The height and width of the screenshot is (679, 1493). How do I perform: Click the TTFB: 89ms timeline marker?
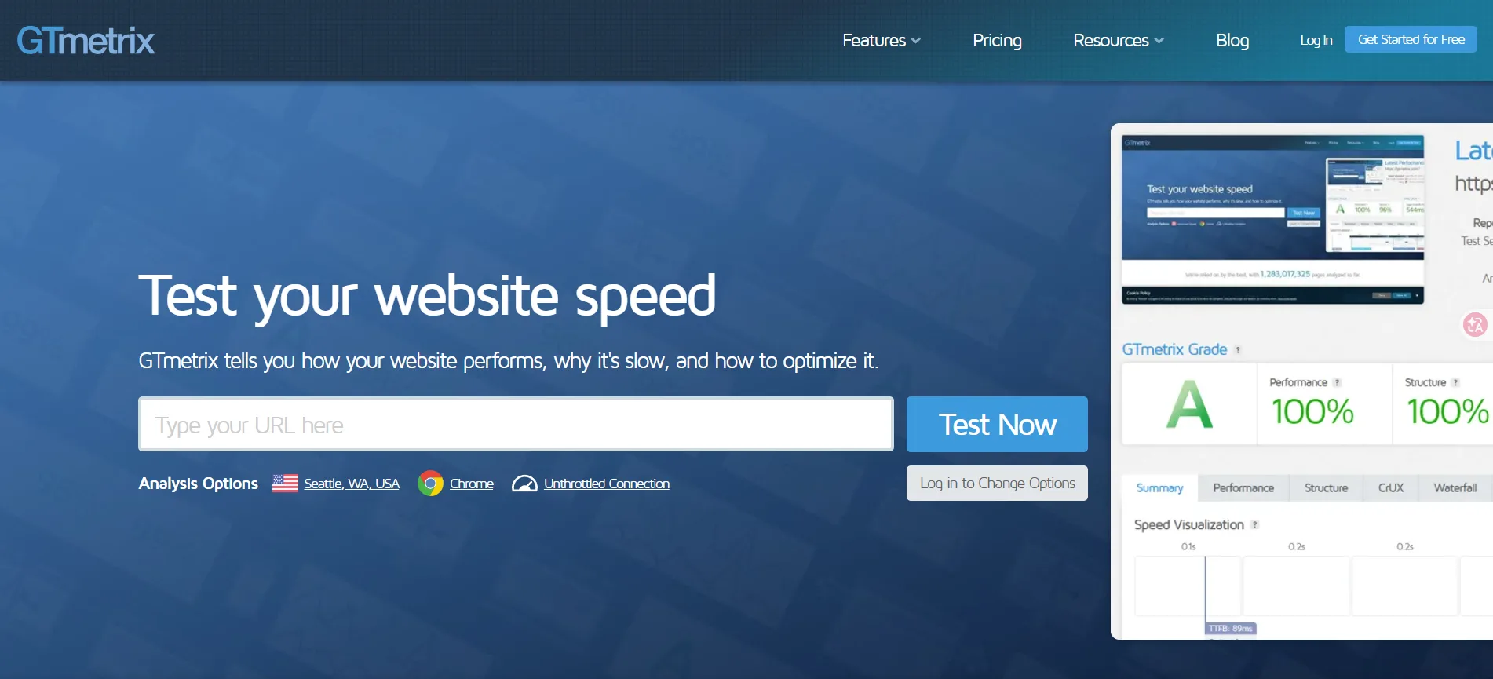point(1231,628)
